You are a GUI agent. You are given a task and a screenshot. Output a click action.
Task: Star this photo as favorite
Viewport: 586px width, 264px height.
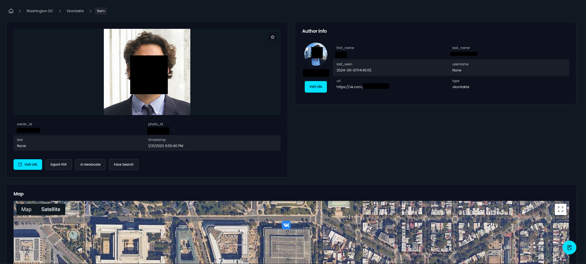click(273, 37)
